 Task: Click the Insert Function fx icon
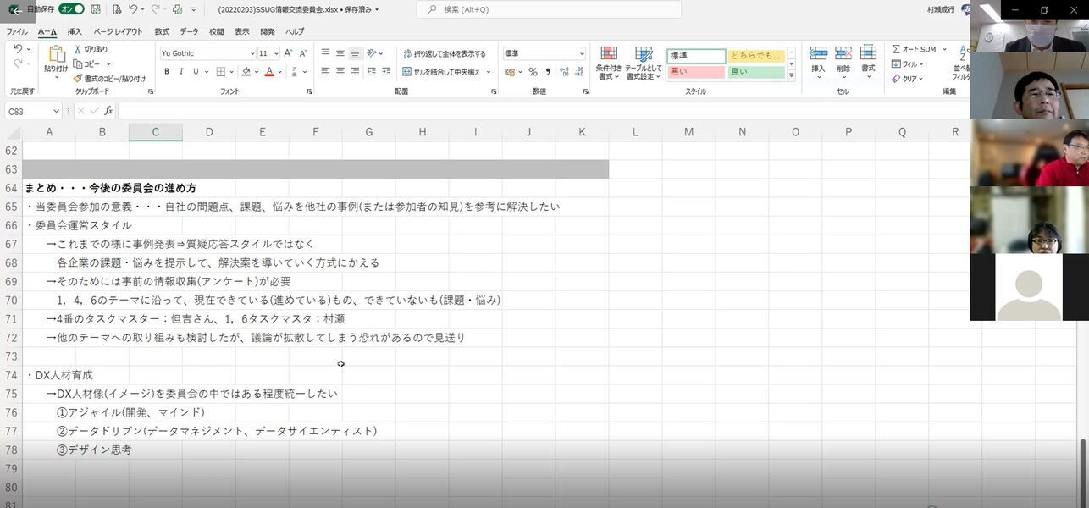(108, 111)
